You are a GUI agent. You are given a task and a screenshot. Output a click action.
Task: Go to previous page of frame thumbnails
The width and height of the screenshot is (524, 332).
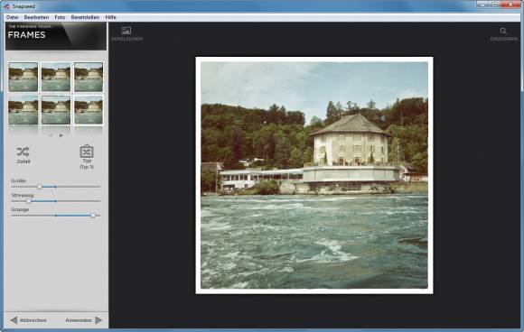51,135
